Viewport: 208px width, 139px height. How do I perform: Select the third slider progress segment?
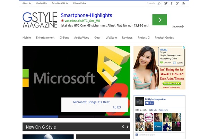tap(112, 117)
